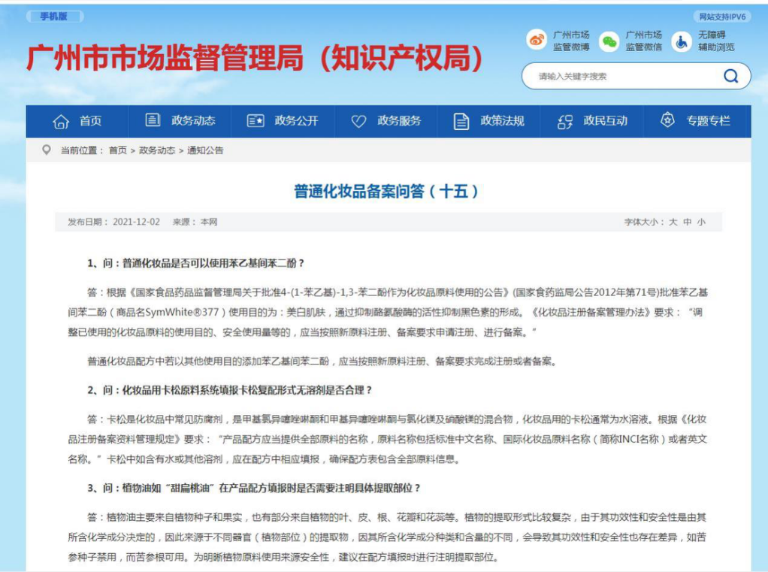
Task: Click the 专题专栏 badge icon
Action: pos(667,120)
